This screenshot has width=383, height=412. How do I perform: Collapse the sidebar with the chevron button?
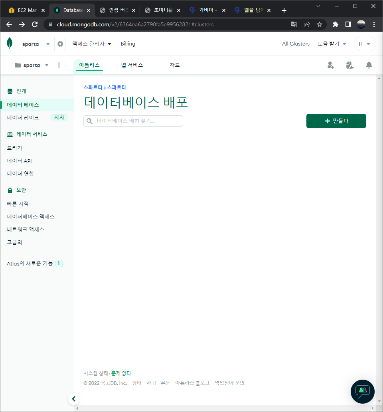[74, 399]
